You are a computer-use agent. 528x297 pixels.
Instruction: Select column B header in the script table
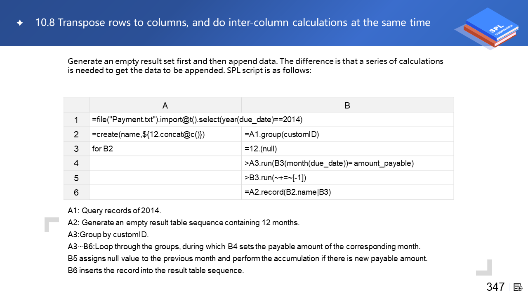pos(347,106)
